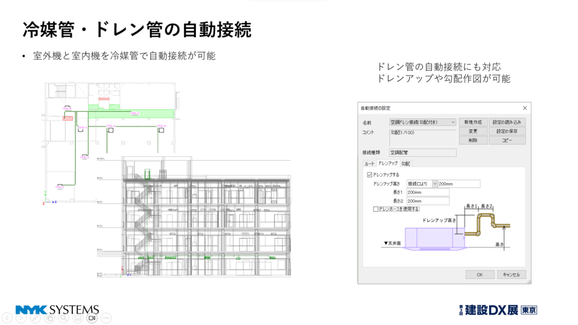The width and height of the screenshot is (578, 325).
Task: Switch to the 勾配 tab
Action: tap(405, 163)
